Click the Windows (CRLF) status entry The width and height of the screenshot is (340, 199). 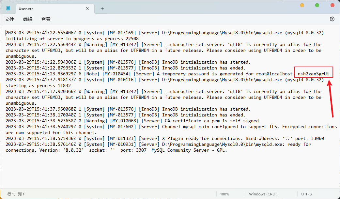point(263,194)
